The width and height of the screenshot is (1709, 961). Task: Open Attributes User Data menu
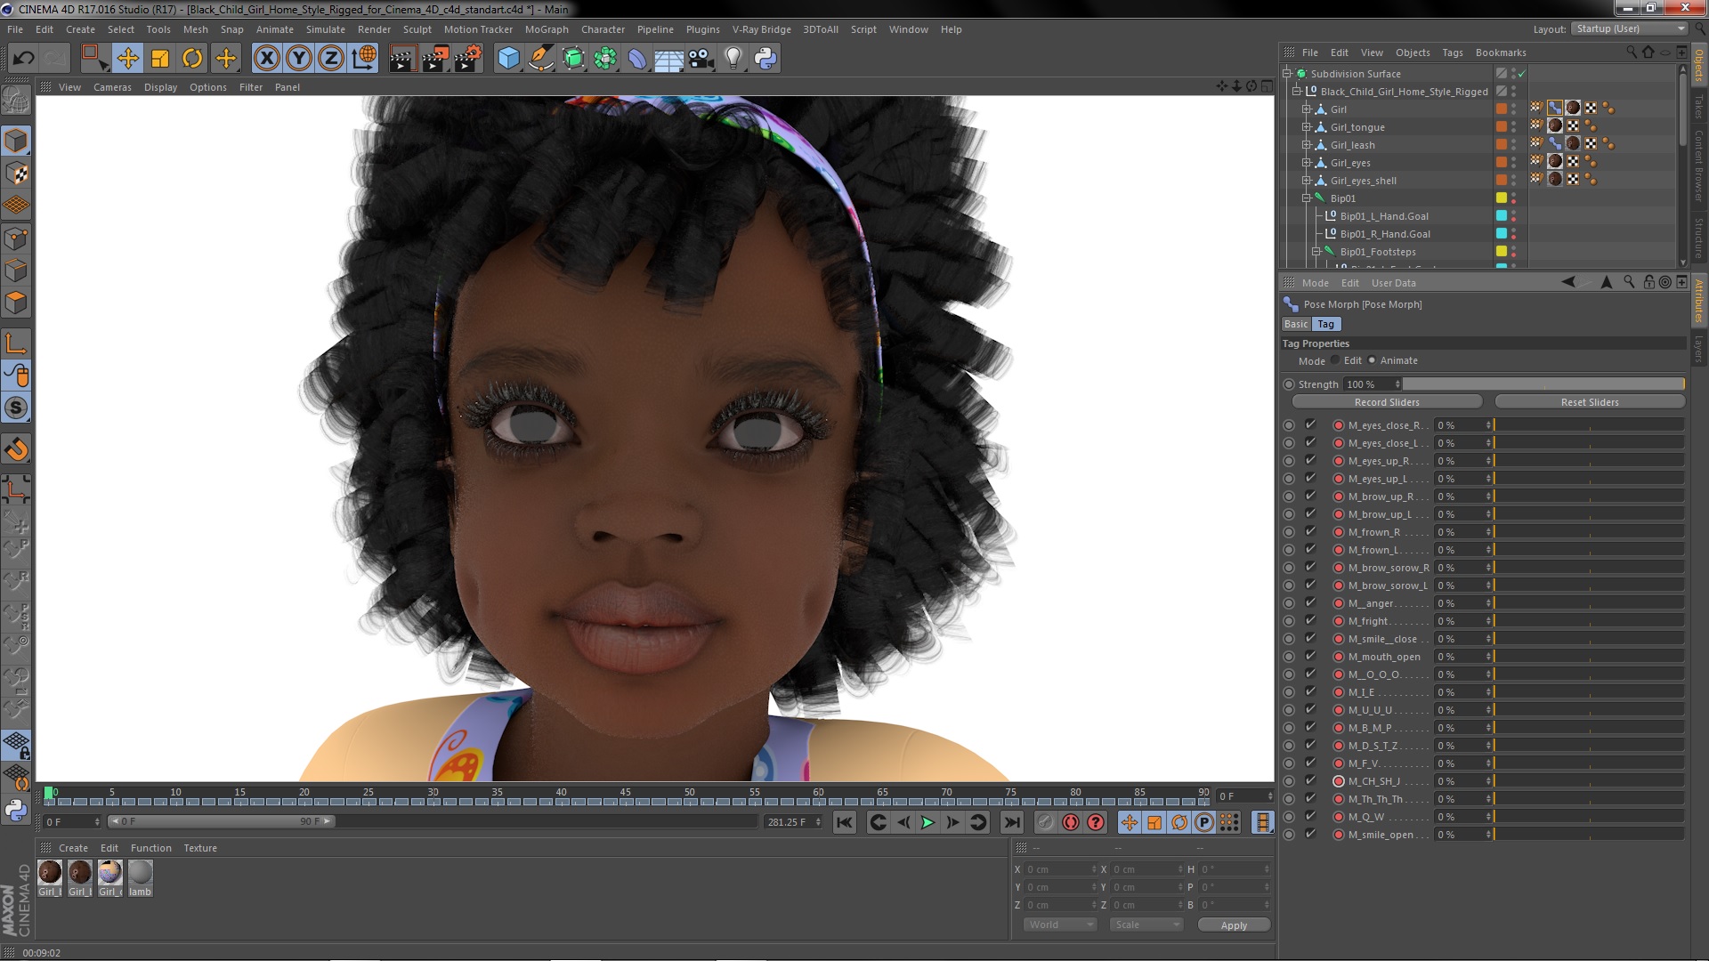click(x=1393, y=283)
